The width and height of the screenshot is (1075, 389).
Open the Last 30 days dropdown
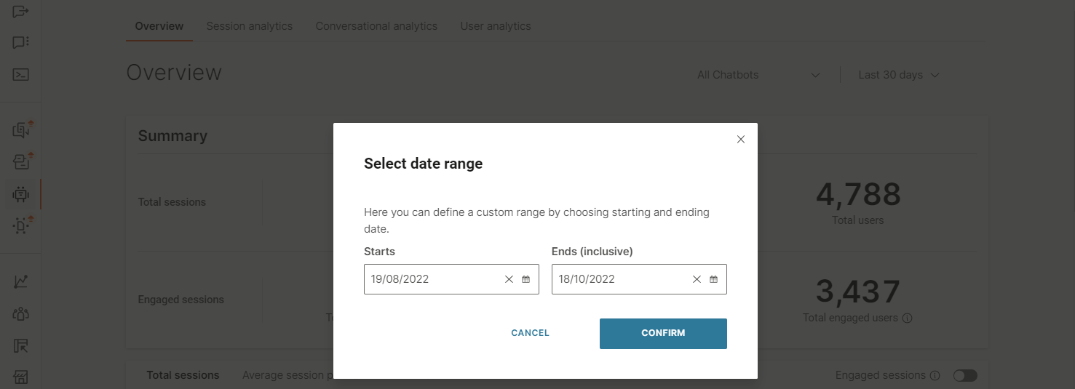[899, 75]
